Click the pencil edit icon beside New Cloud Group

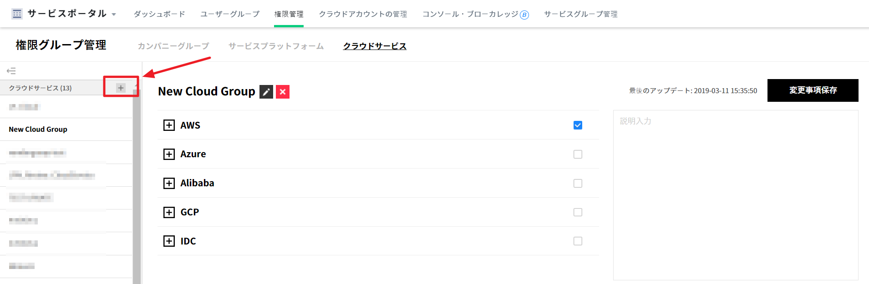pos(266,92)
